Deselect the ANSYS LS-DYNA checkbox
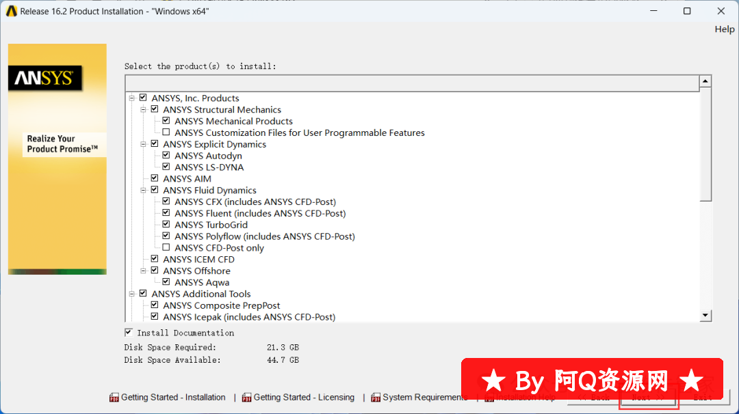The width and height of the screenshot is (739, 414). [166, 167]
